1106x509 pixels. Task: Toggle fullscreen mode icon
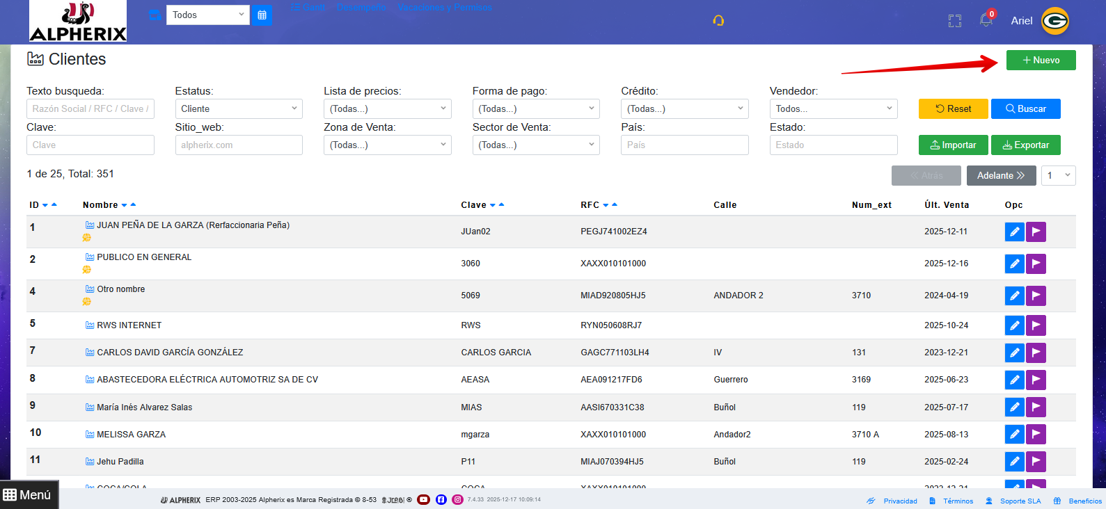click(954, 21)
